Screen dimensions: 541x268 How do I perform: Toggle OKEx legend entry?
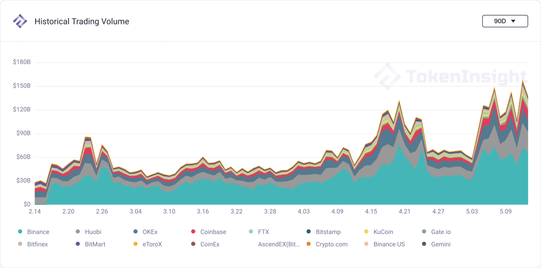145,232
